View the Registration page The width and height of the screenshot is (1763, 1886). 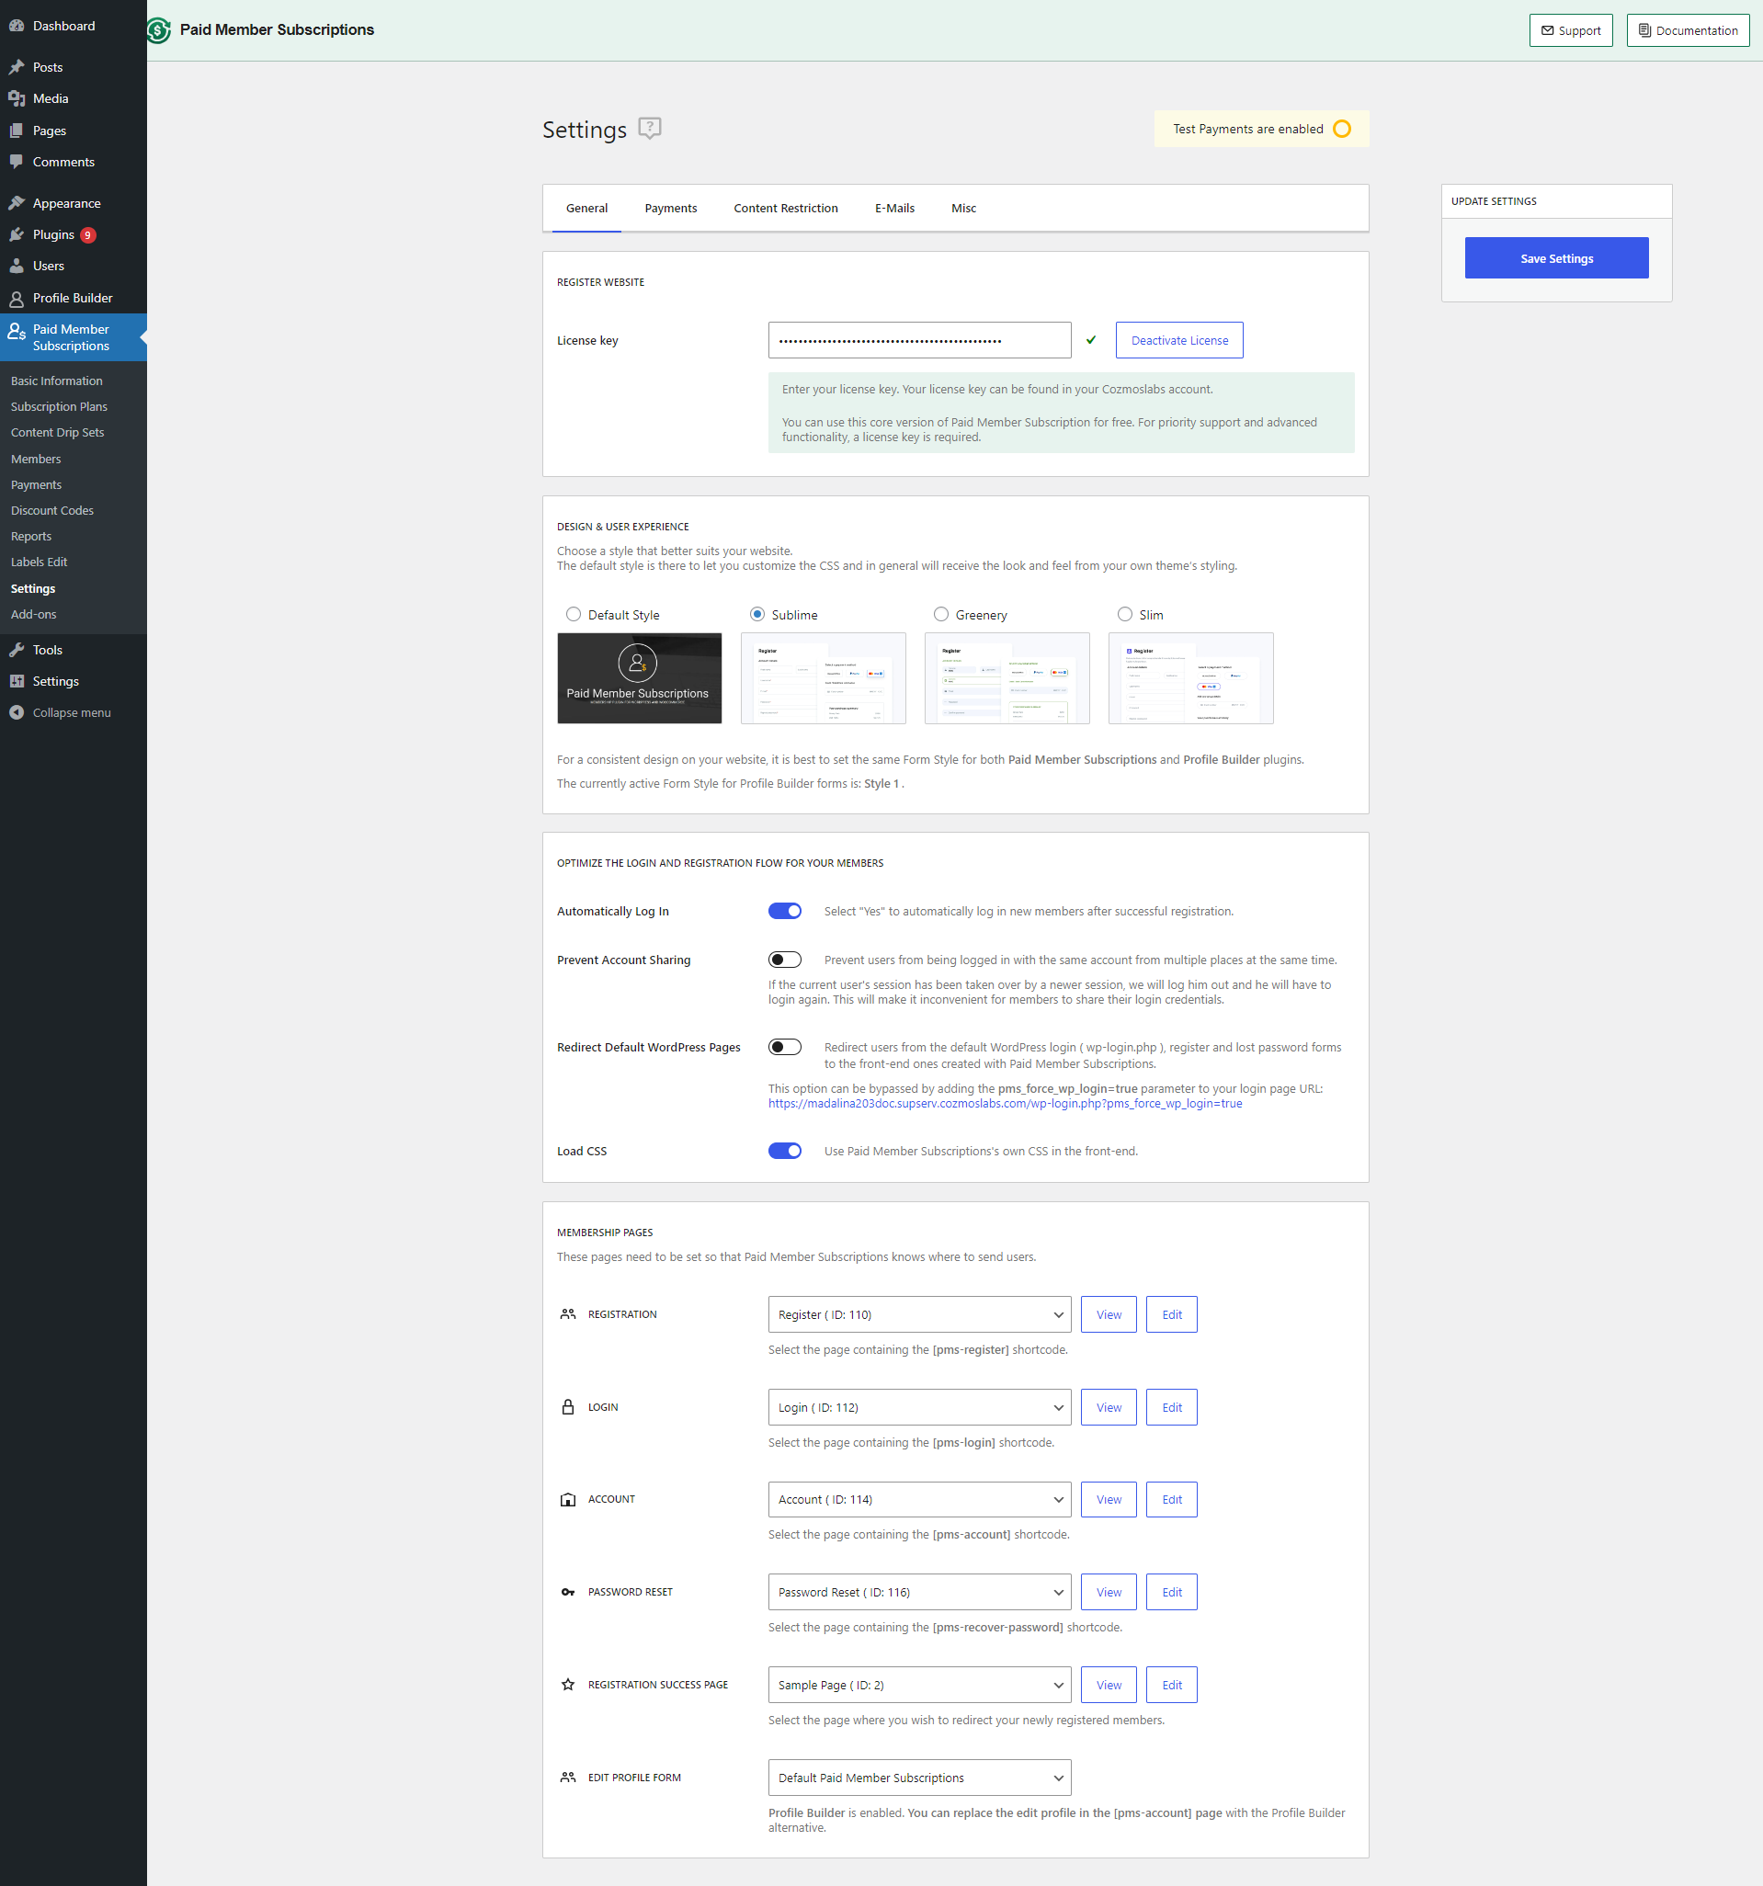1109,1314
